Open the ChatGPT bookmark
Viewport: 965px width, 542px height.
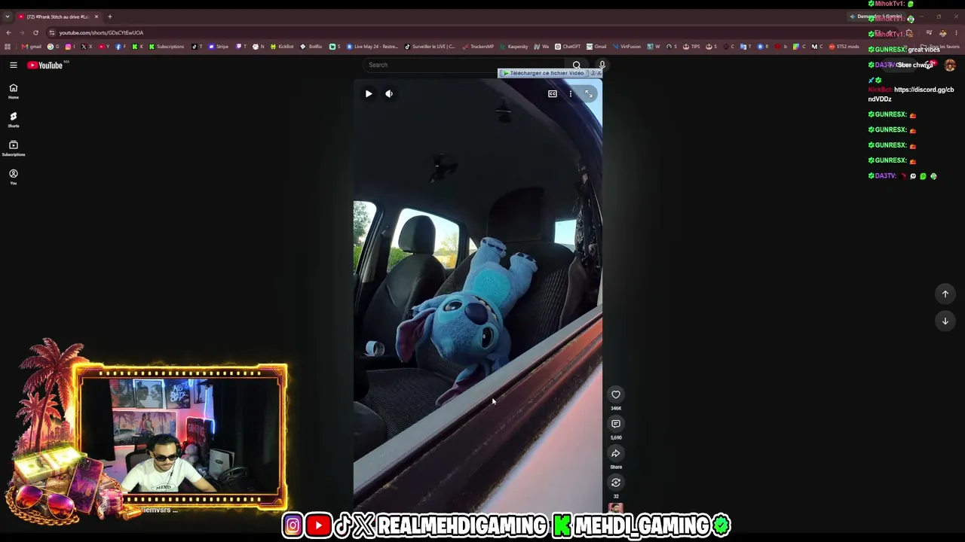tap(568, 47)
